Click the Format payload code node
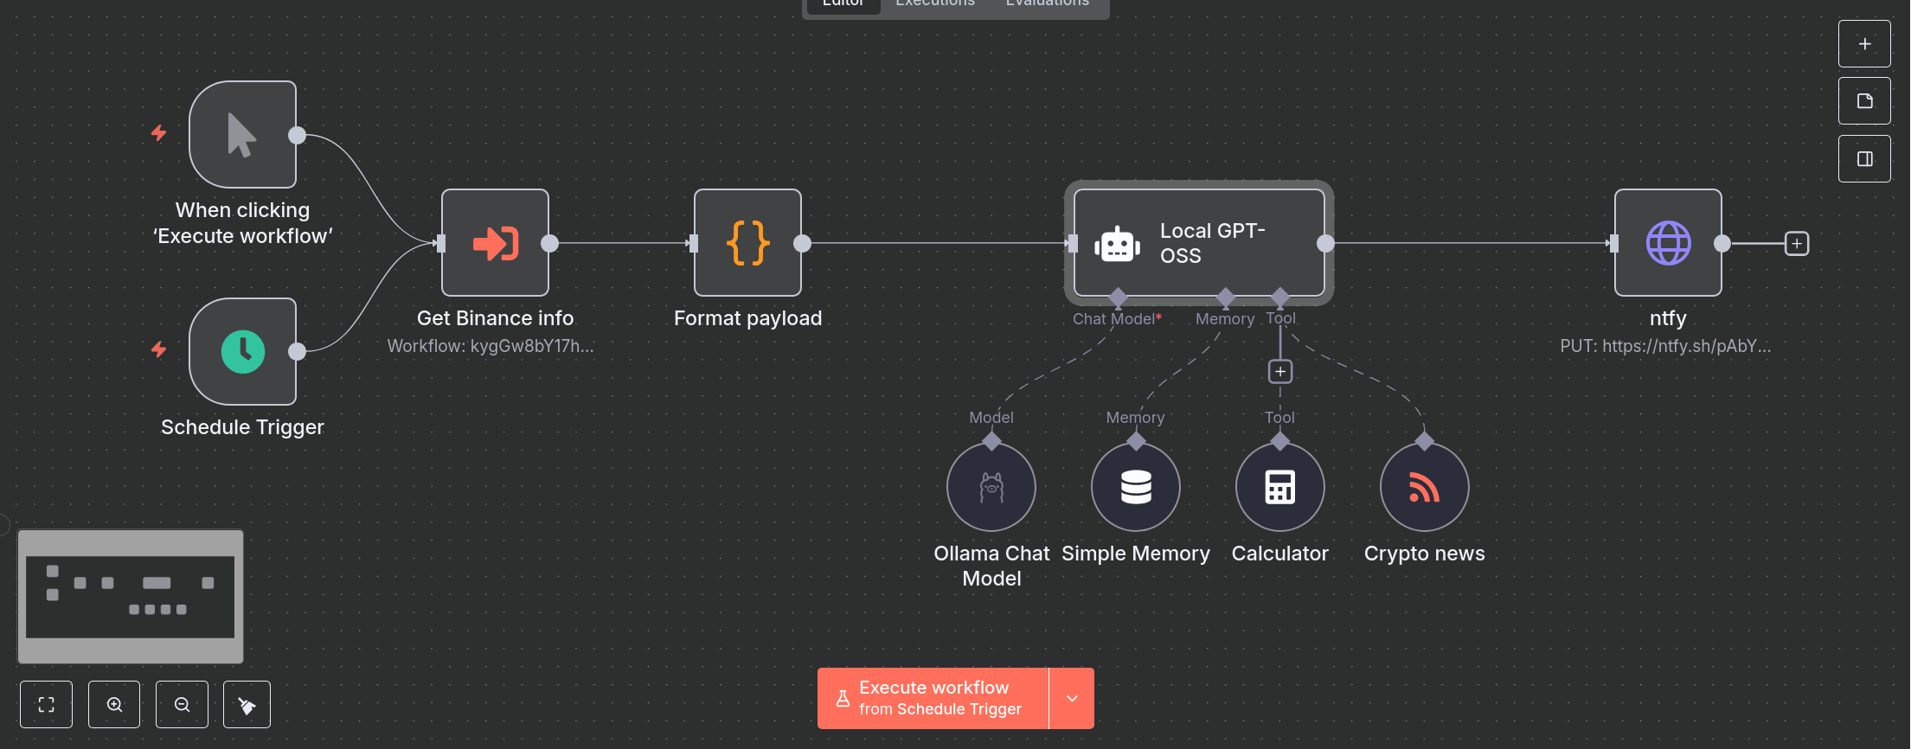 tap(747, 243)
